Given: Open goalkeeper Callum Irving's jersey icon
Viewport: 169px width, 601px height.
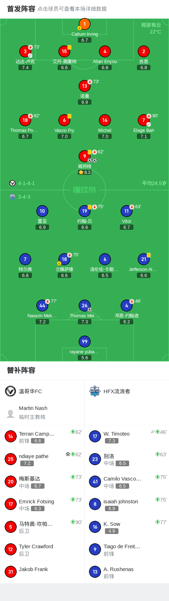Looking at the screenshot, I should coord(84,24).
